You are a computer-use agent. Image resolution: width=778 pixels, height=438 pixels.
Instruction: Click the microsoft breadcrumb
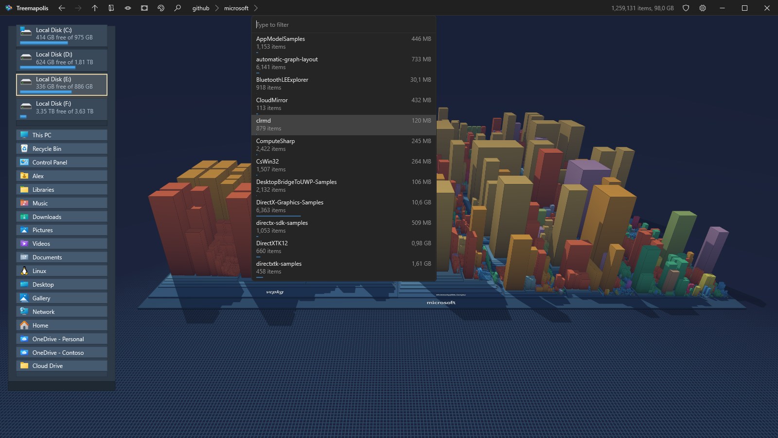[236, 8]
